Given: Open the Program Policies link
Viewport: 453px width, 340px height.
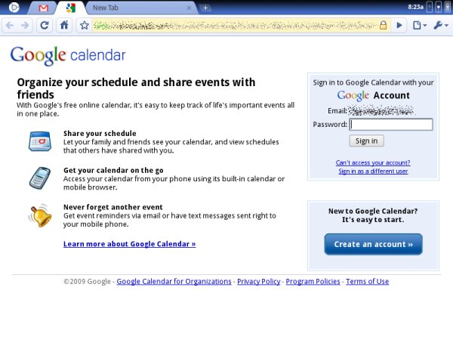Looking at the screenshot, I should point(313,281).
